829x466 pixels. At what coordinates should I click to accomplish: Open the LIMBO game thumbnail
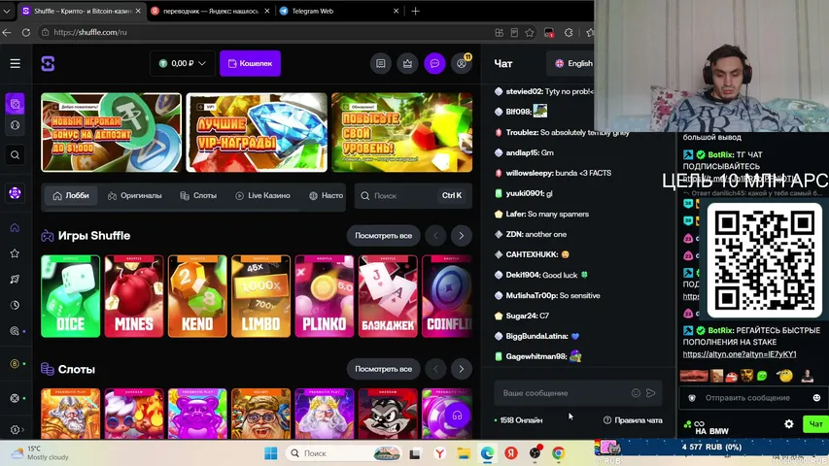[x=260, y=296]
